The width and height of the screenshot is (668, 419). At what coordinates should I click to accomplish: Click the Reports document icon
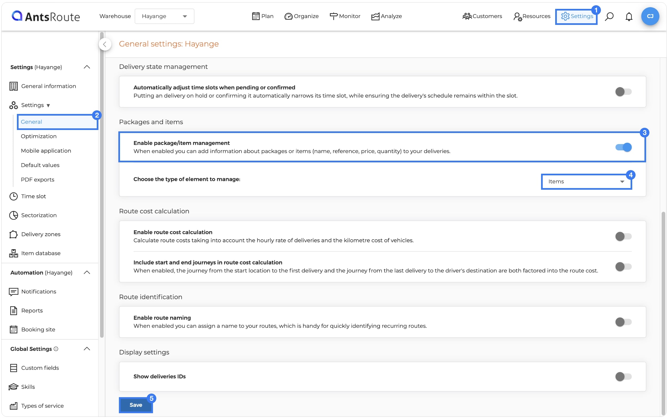pyautogui.click(x=13, y=311)
